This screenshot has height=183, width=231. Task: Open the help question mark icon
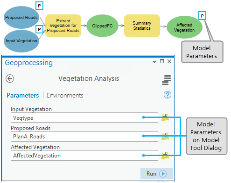point(168,95)
